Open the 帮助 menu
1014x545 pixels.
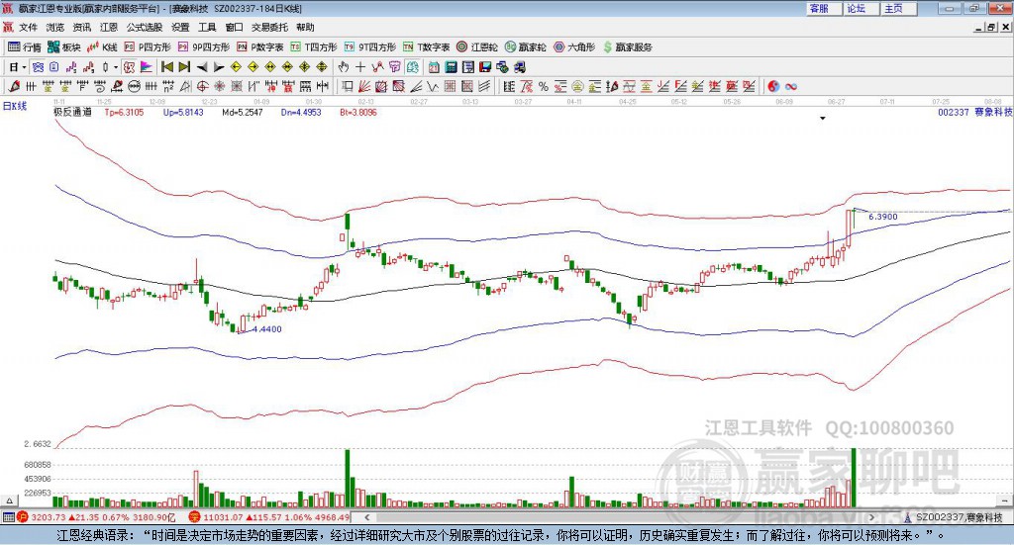(305, 27)
